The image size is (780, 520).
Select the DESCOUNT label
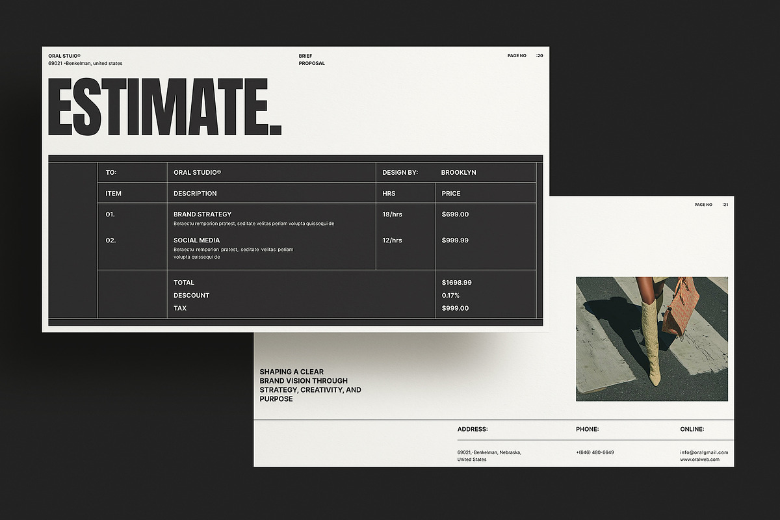(191, 296)
